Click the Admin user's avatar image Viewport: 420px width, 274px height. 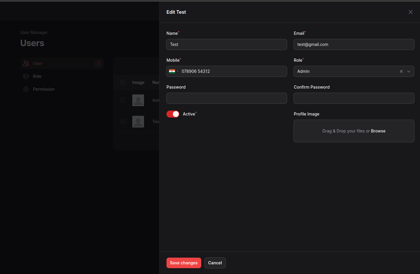point(138,100)
